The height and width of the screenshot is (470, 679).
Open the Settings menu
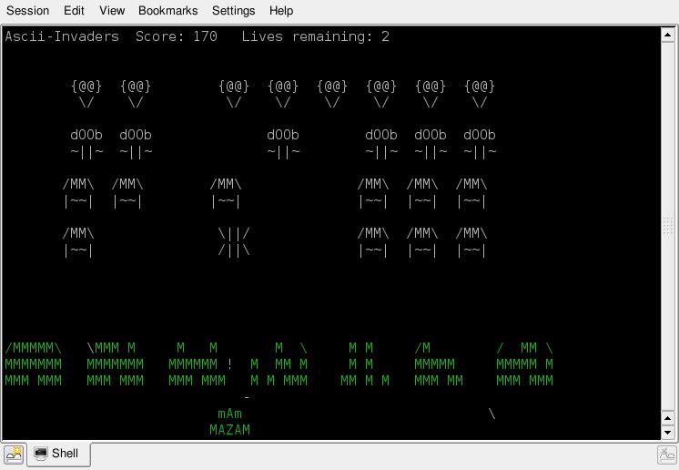[x=233, y=11]
